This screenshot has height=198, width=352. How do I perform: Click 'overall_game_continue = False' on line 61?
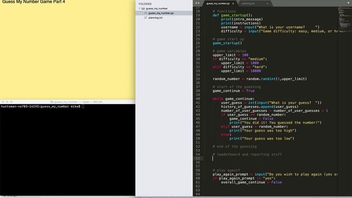click(x=251, y=182)
